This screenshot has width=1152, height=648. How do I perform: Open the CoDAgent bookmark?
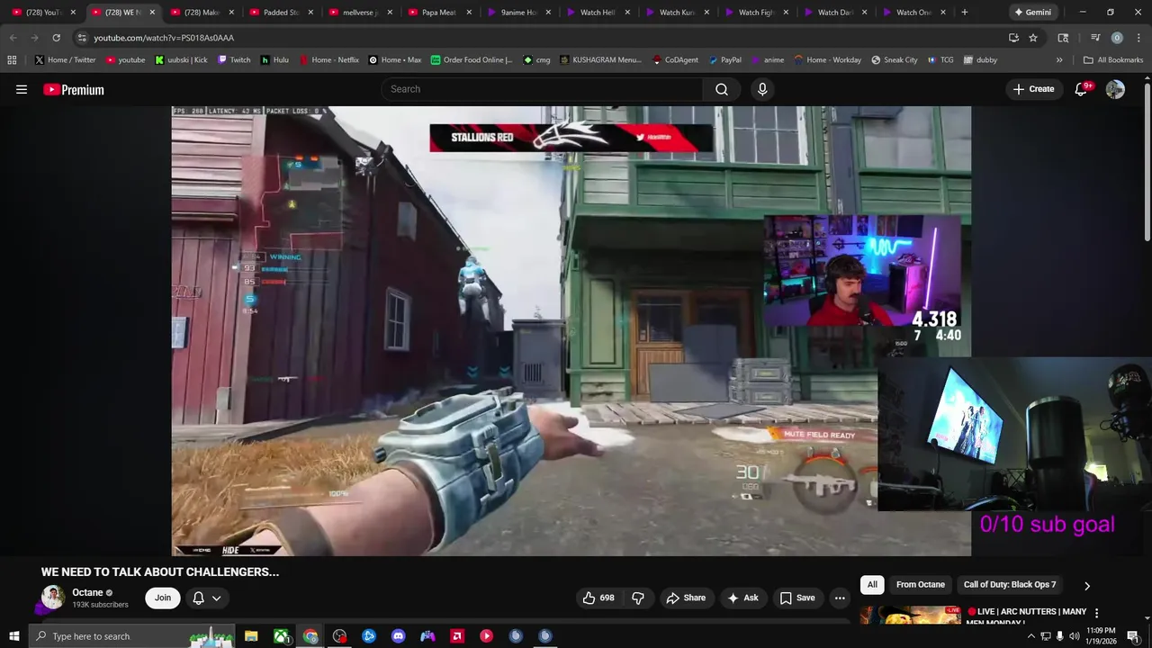(674, 59)
